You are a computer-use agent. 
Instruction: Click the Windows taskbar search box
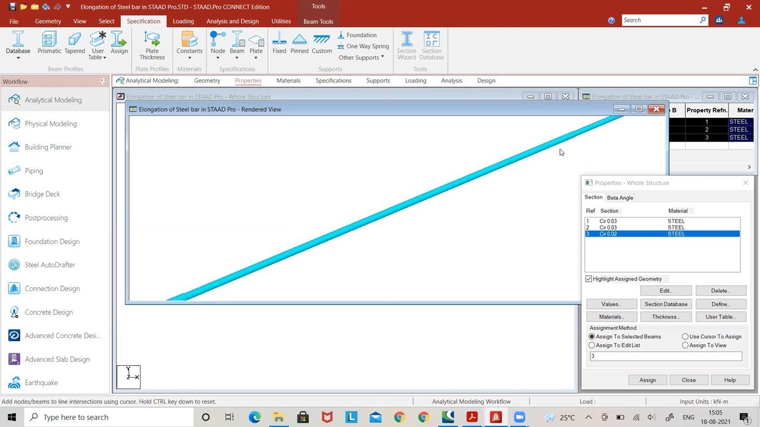pos(107,417)
